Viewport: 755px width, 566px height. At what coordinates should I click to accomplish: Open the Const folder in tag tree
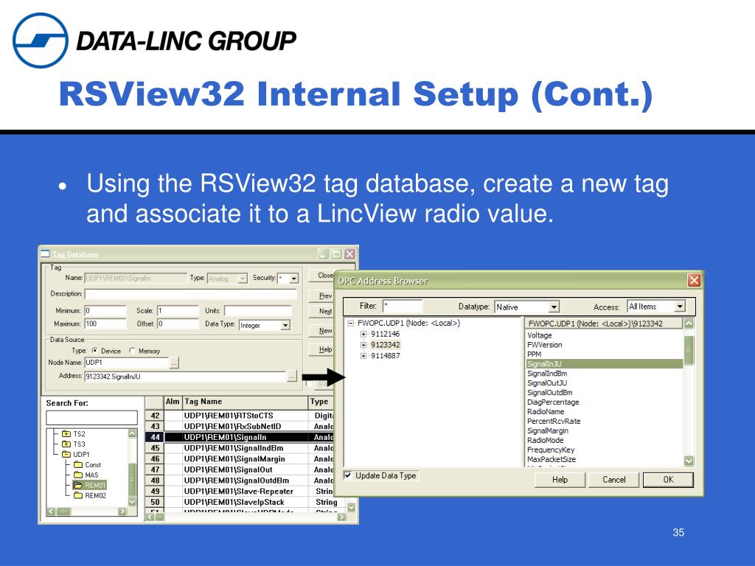click(87, 464)
